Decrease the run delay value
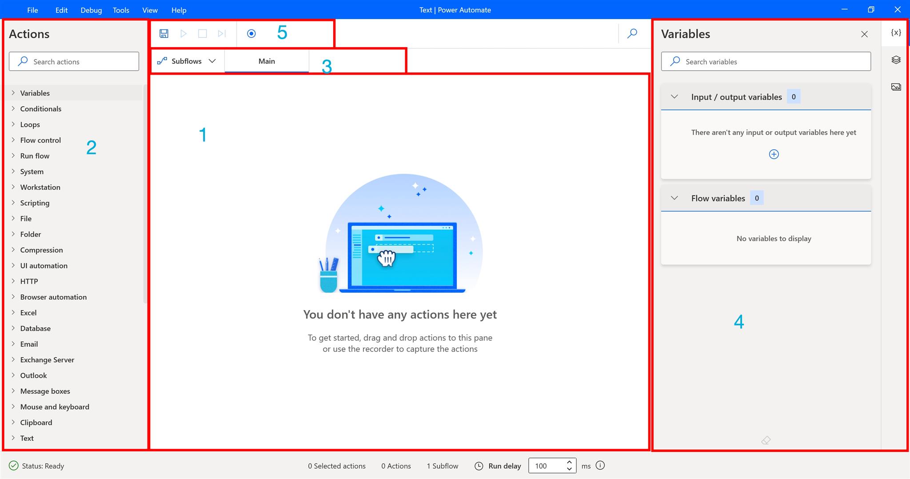 [569, 469]
